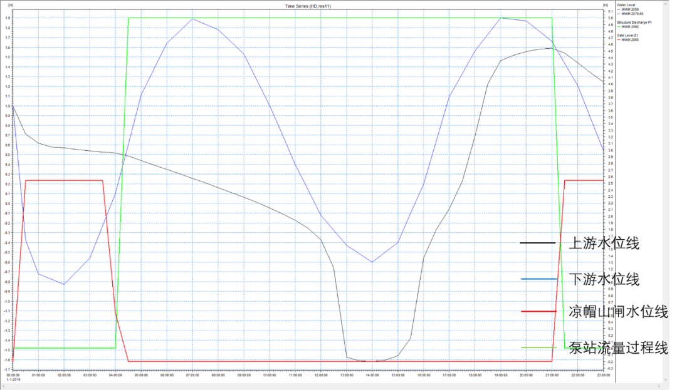Click the 07:00:00 time axis label
Image resolution: width=677 pixels, height=390 pixels.
pos(192,376)
